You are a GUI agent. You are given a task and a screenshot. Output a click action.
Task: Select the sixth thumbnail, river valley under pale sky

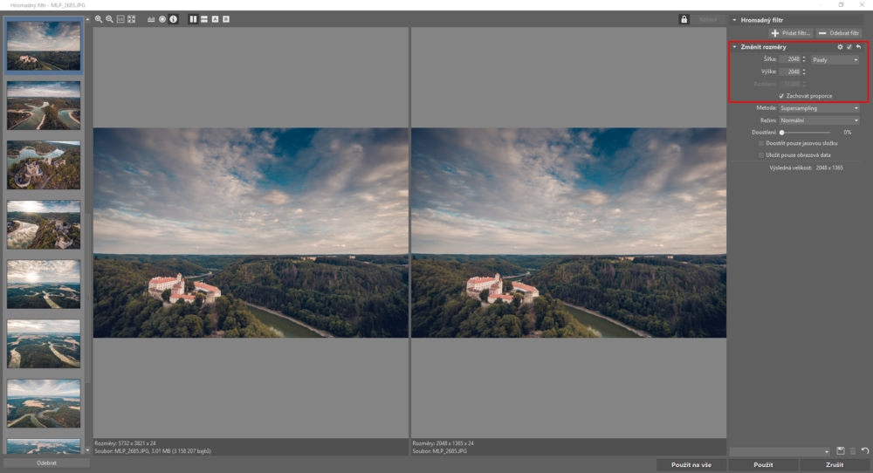coord(44,343)
